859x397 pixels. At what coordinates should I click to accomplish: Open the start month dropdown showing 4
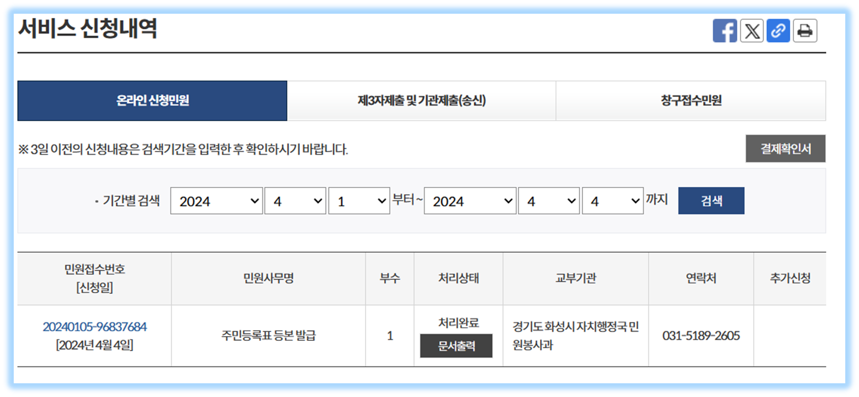[295, 201]
